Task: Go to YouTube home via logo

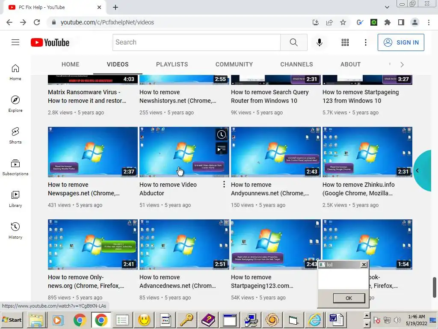Action: pyautogui.click(x=50, y=42)
